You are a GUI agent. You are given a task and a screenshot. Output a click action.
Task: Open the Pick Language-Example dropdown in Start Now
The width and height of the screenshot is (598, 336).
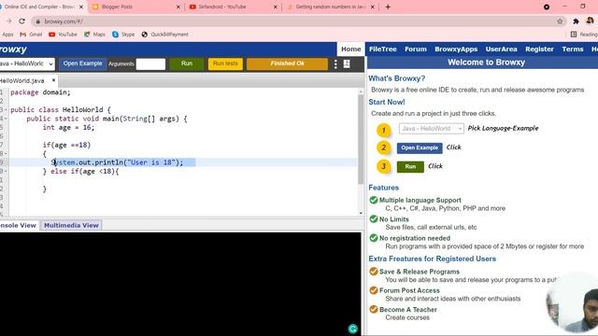pyautogui.click(x=432, y=129)
